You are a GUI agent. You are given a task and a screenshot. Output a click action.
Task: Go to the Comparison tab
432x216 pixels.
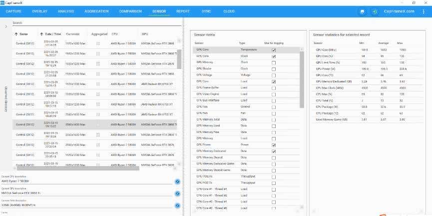(x=130, y=11)
